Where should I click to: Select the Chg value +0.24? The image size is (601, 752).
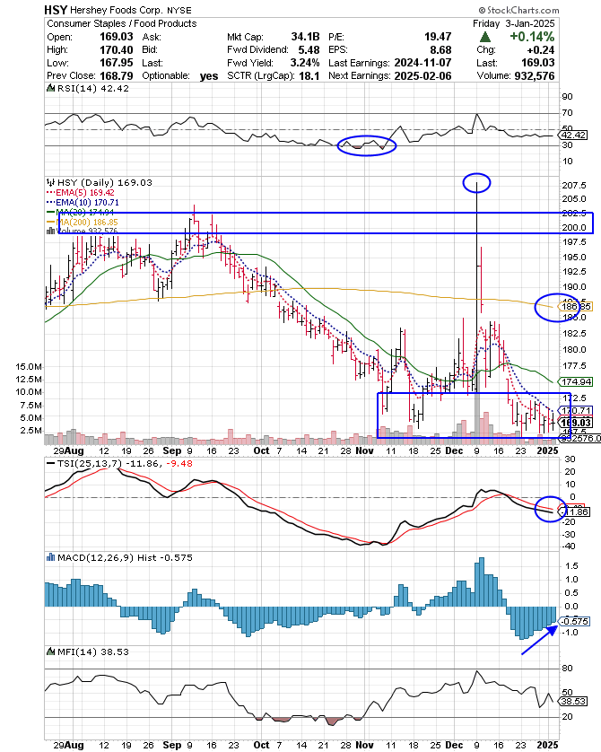[541, 50]
